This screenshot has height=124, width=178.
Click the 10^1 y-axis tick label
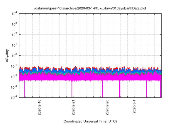click(14, 45)
